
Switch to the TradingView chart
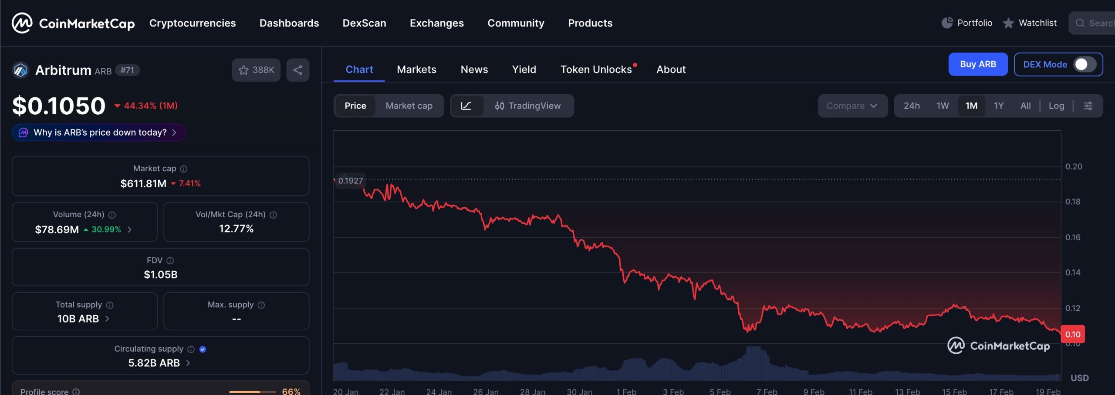click(527, 106)
